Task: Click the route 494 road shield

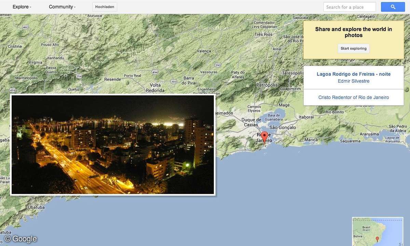Action: pos(155,72)
